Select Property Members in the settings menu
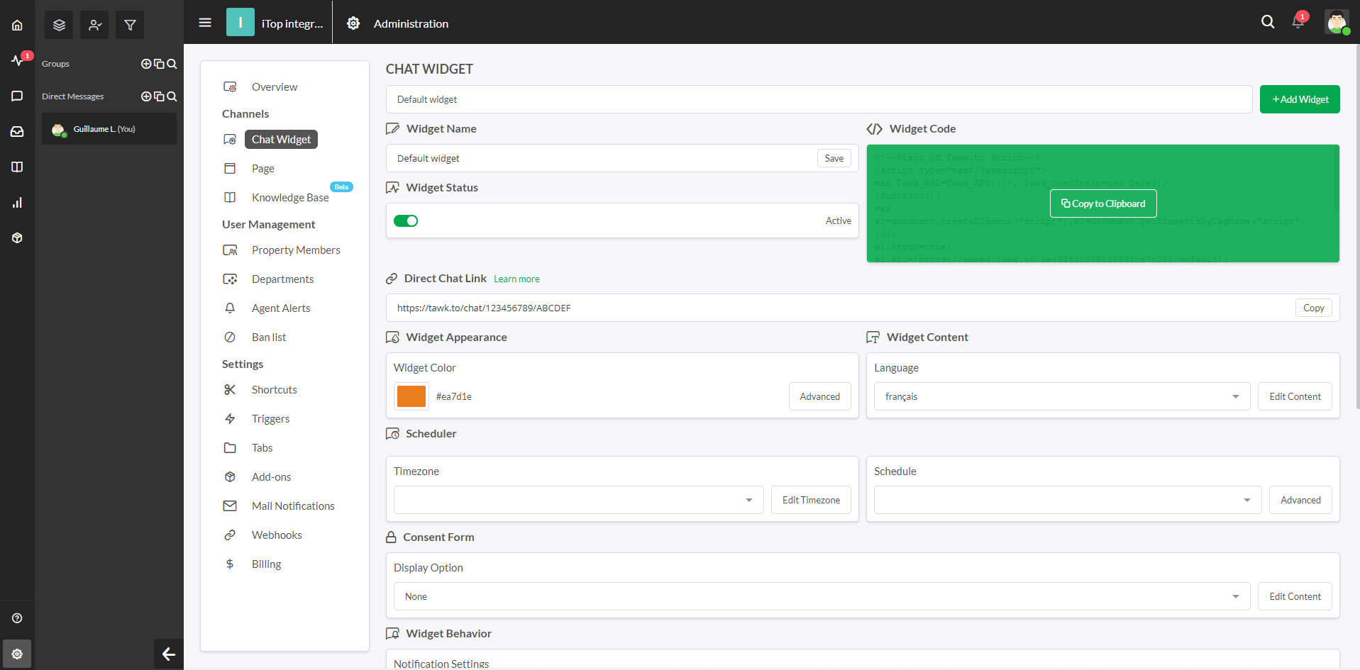Viewport: 1360px width, 670px height. [x=295, y=250]
